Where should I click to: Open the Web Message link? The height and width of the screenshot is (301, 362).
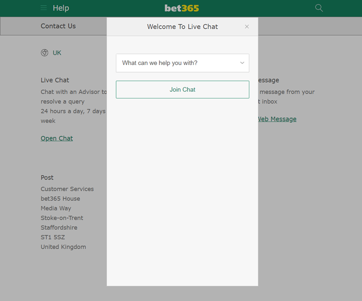277,119
